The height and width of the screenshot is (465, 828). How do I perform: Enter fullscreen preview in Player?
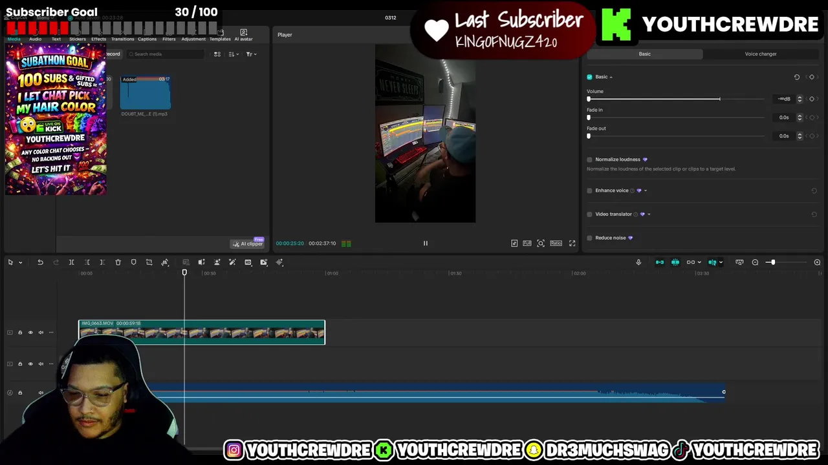[x=572, y=243]
